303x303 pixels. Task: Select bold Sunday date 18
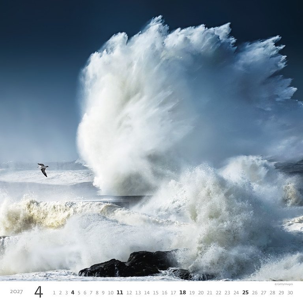click(x=183, y=293)
